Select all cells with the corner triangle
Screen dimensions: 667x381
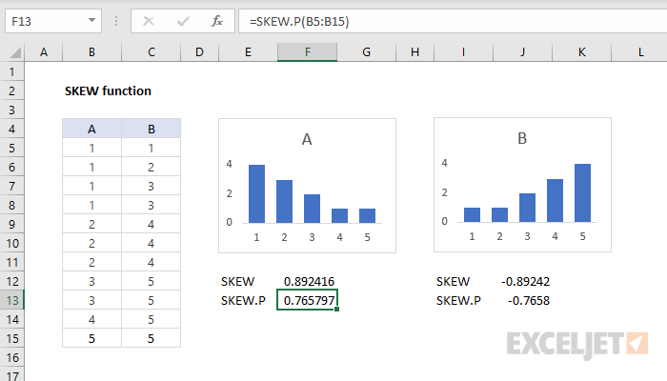pos(15,52)
